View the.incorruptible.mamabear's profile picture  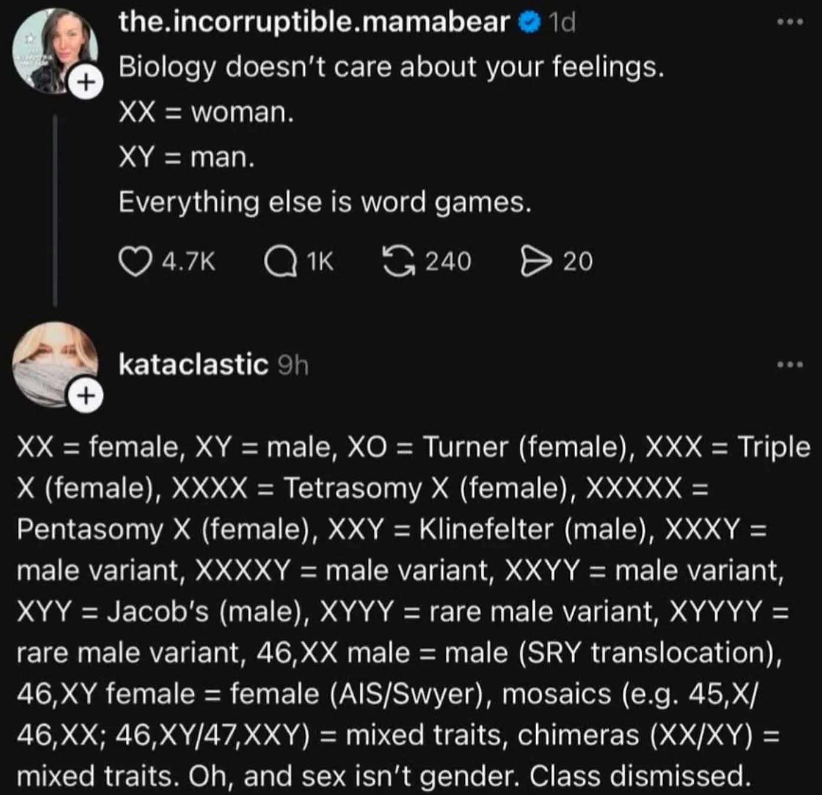point(53,50)
